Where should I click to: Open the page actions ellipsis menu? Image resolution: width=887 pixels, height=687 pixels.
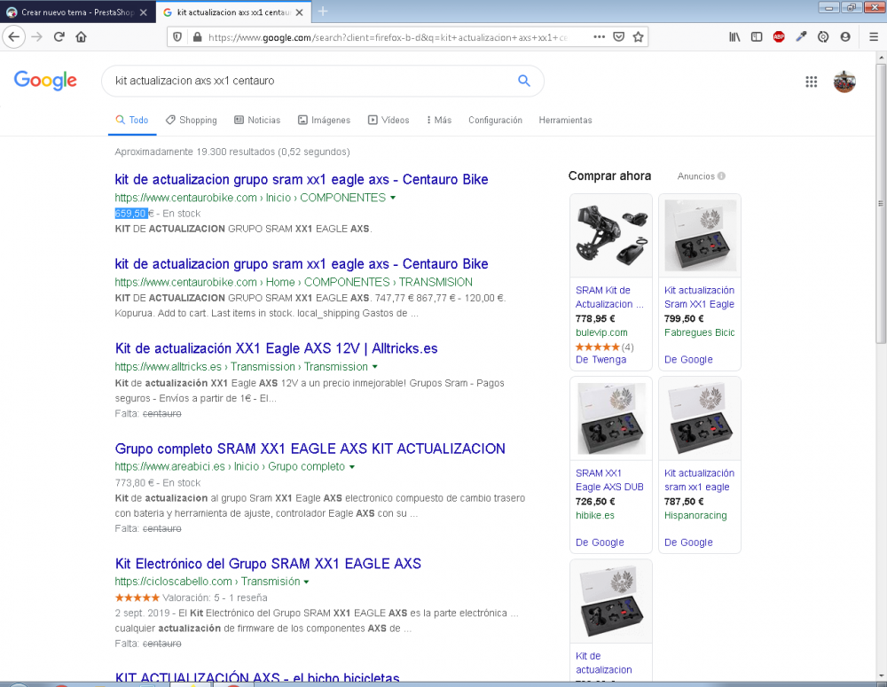[599, 36]
